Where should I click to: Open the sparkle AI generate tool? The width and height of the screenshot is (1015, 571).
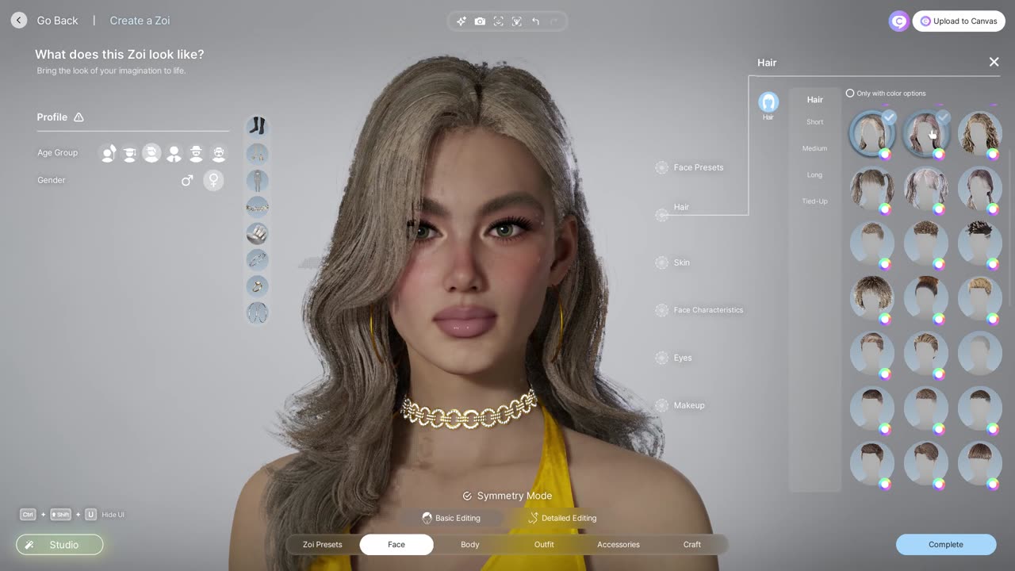pyautogui.click(x=462, y=21)
